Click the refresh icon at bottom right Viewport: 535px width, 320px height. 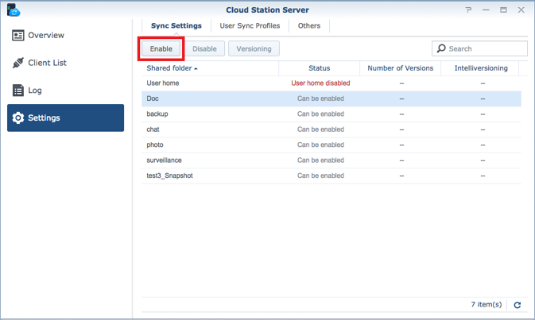click(518, 305)
